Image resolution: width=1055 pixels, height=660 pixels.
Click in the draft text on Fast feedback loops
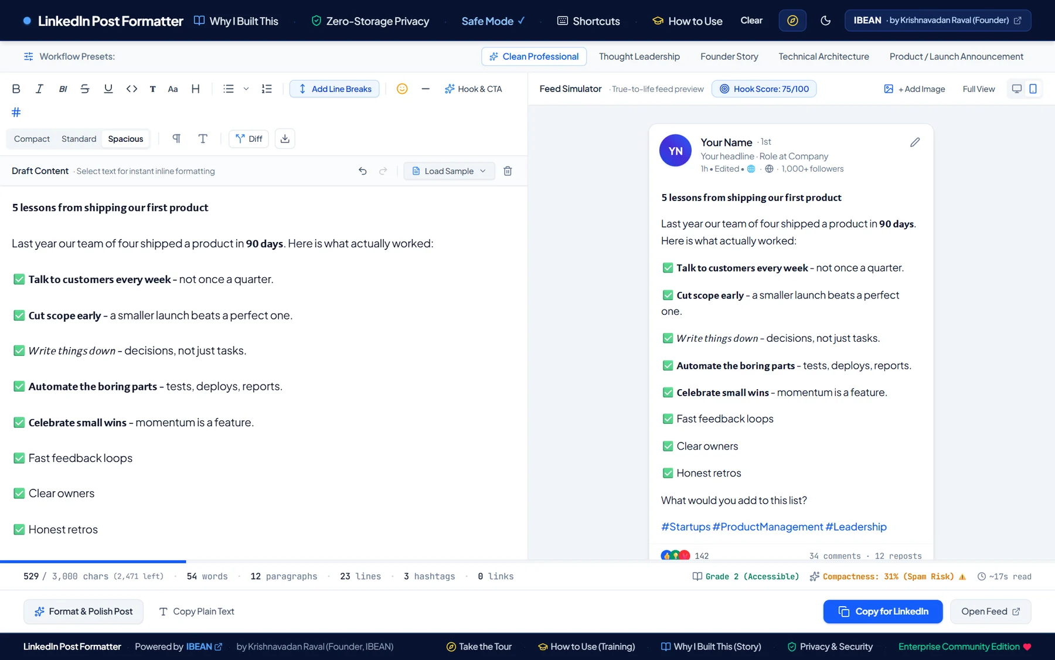pos(80,458)
